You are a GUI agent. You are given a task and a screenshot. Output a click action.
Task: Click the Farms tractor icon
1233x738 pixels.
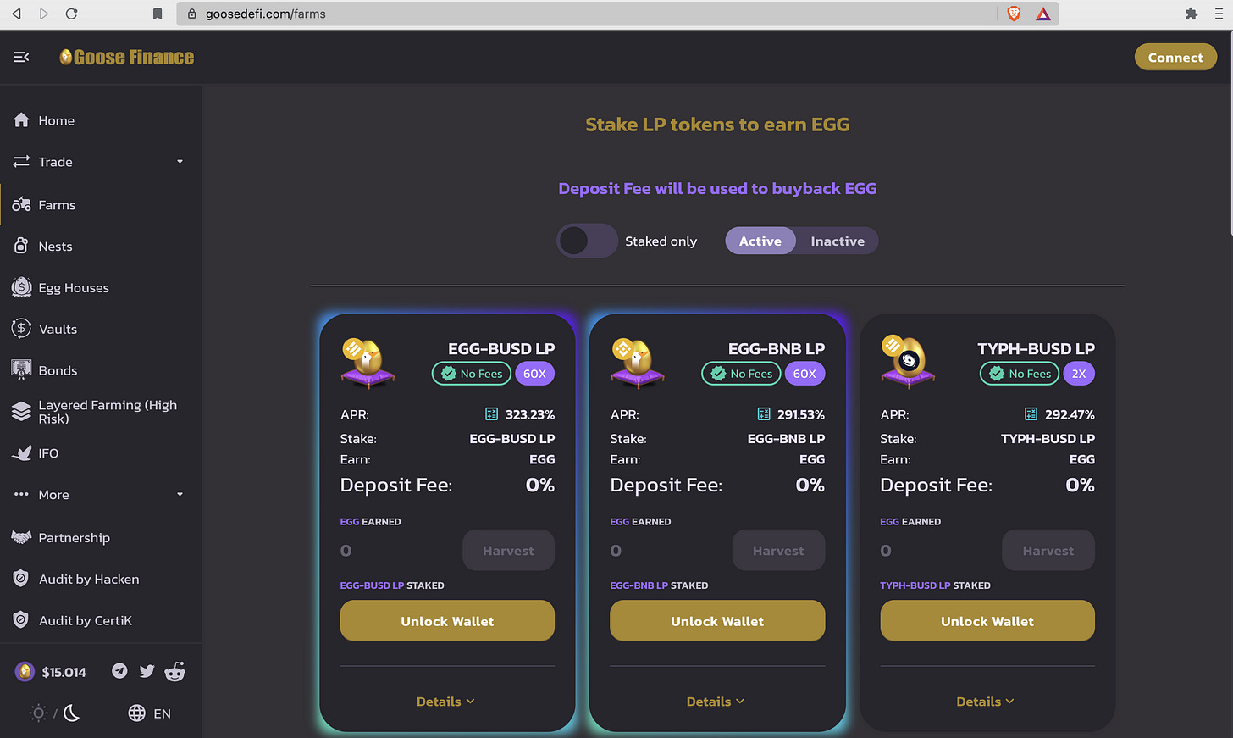click(x=21, y=205)
